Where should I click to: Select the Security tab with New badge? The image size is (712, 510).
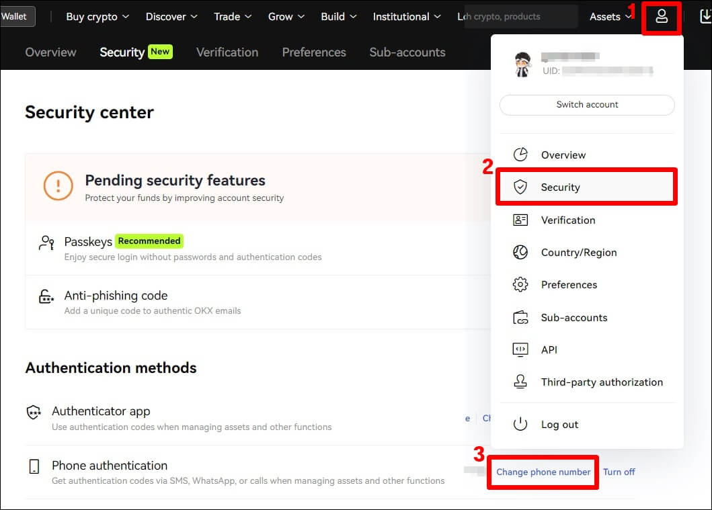click(136, 52)
